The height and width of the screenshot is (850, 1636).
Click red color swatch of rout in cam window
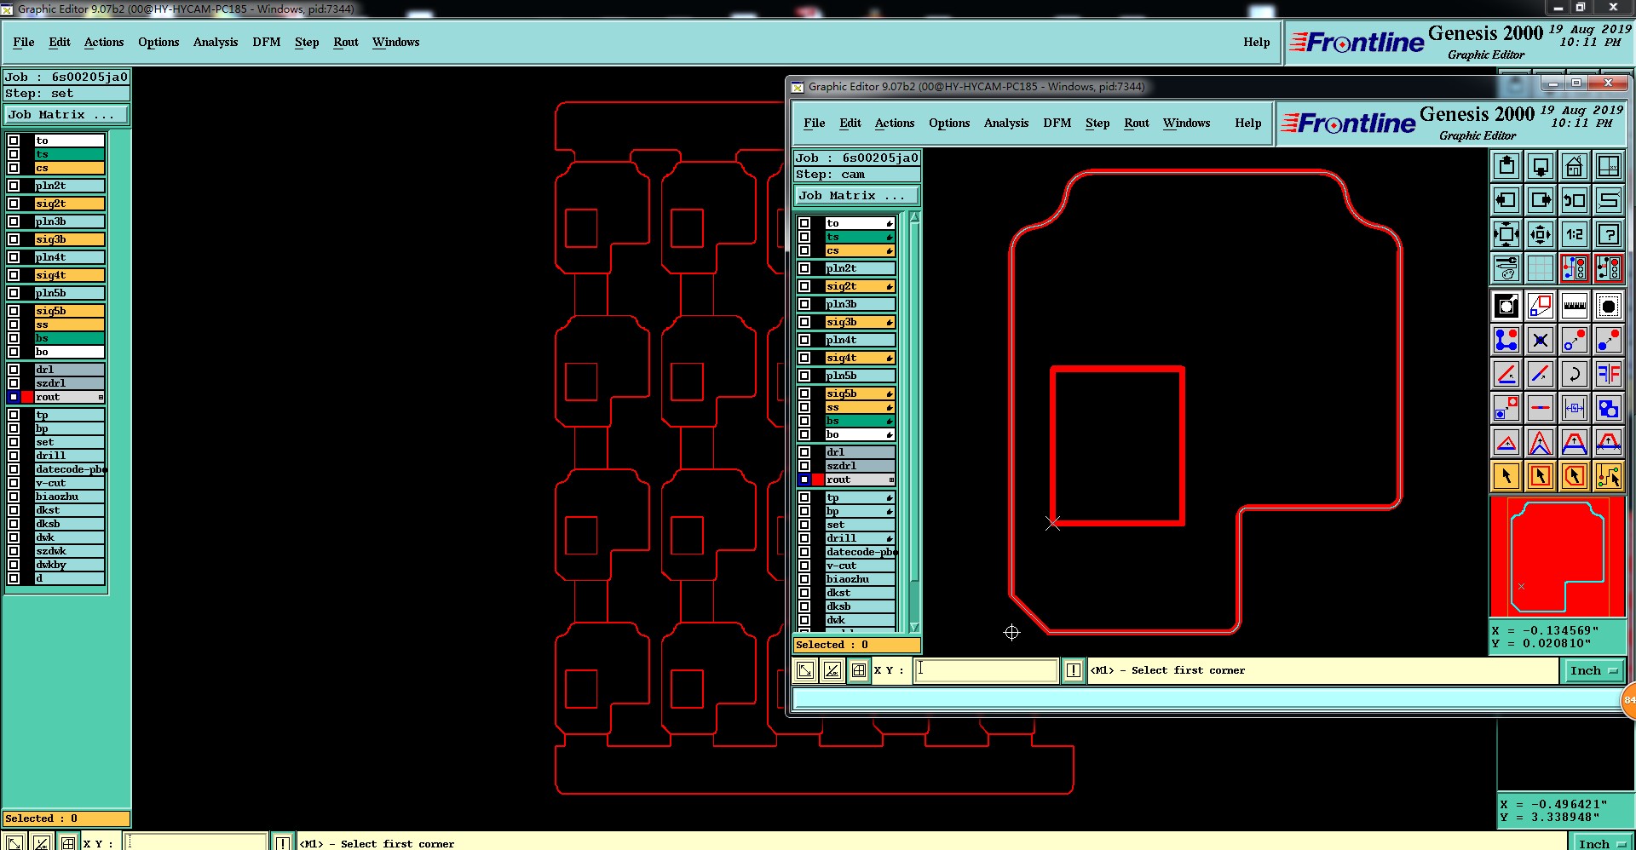click(x=818, y=480)
